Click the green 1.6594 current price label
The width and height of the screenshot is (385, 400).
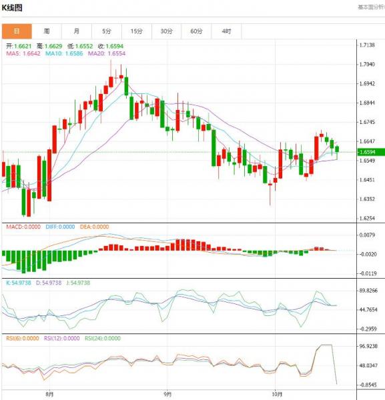tap(371, 152)
